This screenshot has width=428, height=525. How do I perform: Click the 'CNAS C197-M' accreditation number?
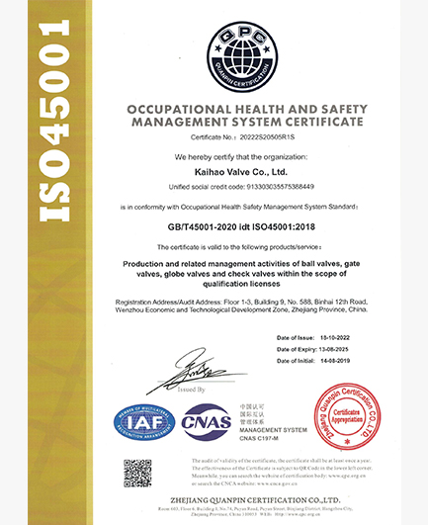click(259, 438)
